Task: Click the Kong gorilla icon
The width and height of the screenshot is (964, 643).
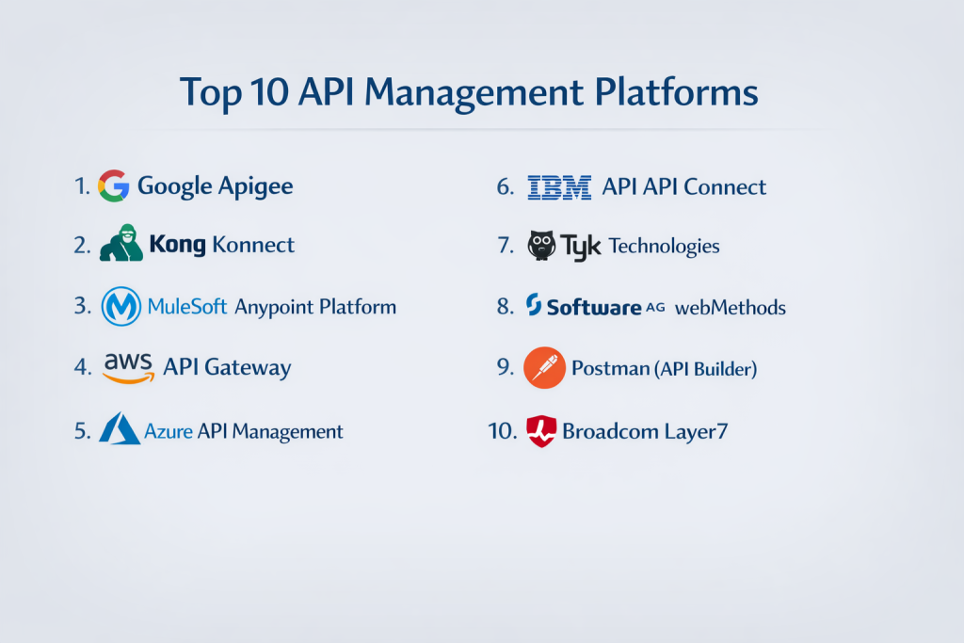Action: click(x=121, y=244)
